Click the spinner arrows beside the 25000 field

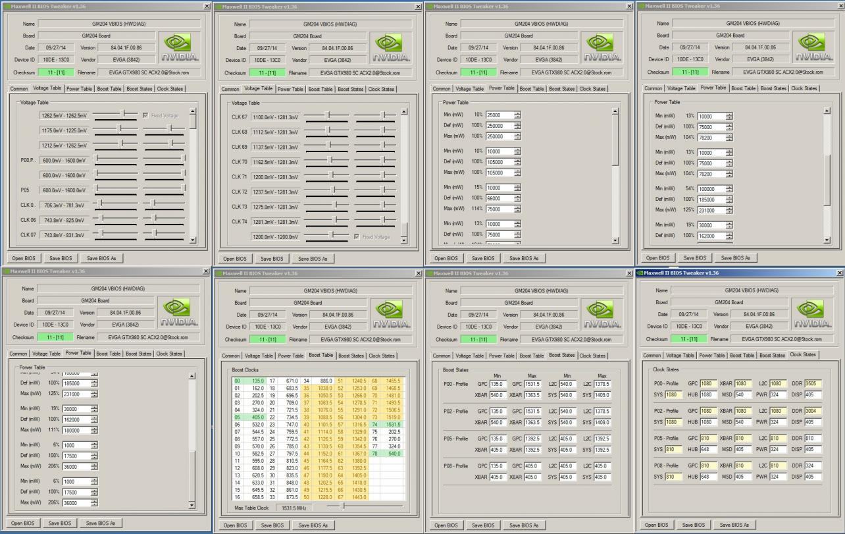(x=517, y=115)
